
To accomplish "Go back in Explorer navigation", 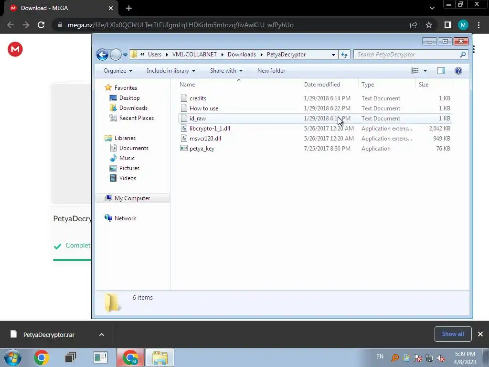I will coord(102,54).
